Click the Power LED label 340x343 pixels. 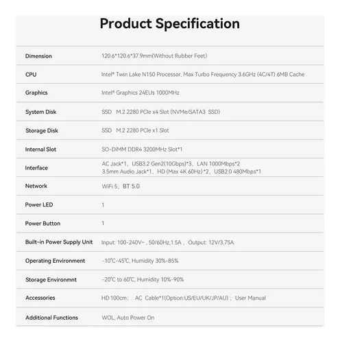(39, 204)
